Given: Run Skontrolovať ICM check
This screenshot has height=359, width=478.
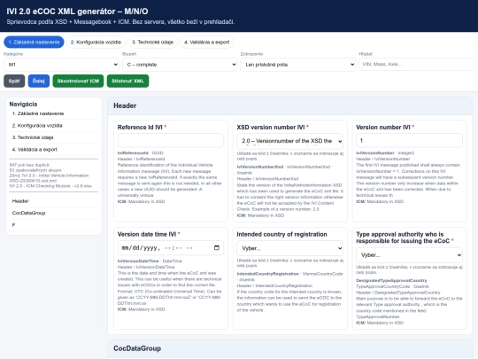Looking at the screenshot, I should 78,81.
